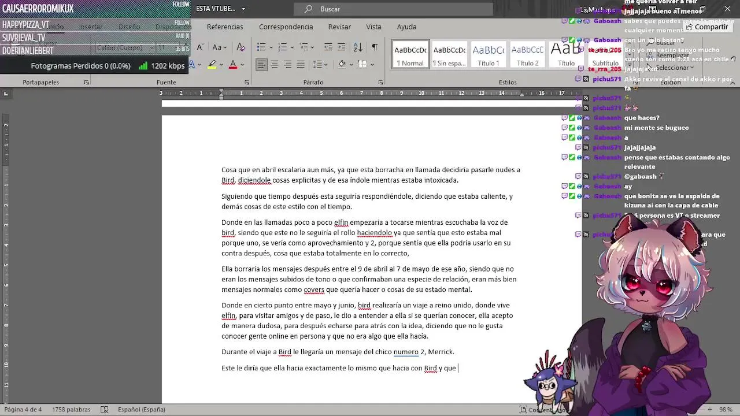Expand borders dropdown arrow
This screenshot has height=416, width=740.
point(372,64)
